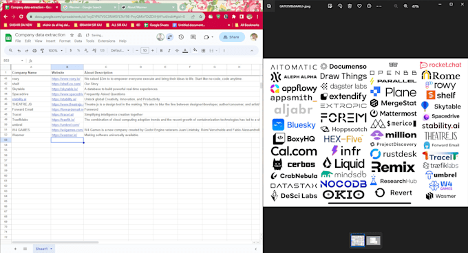This screenshot has width=468, height=253.
Task: Select the second filmstrip thumbnail
Action: pos(373,241)
